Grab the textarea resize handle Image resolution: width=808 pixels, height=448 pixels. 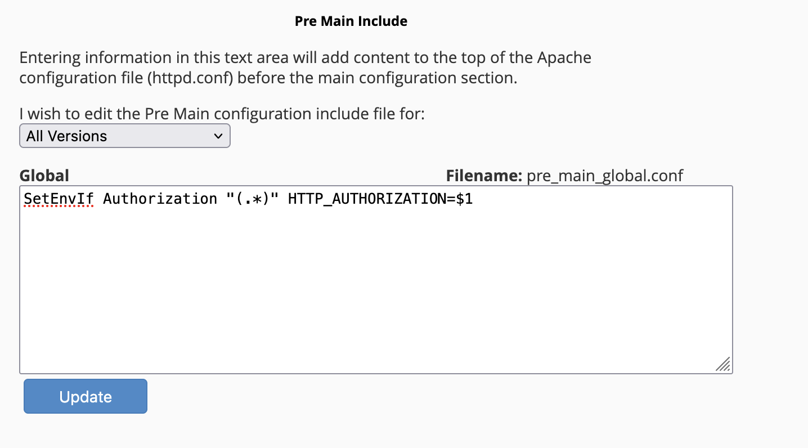click(x=723, y=364)
